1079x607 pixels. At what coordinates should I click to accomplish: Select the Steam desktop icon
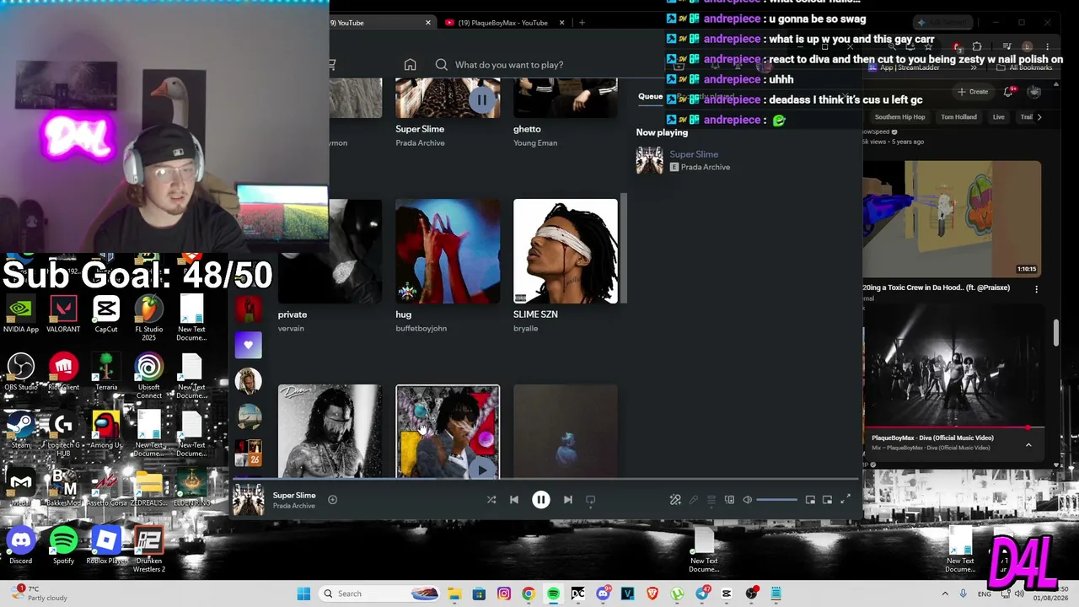click(x=21, y=429)
